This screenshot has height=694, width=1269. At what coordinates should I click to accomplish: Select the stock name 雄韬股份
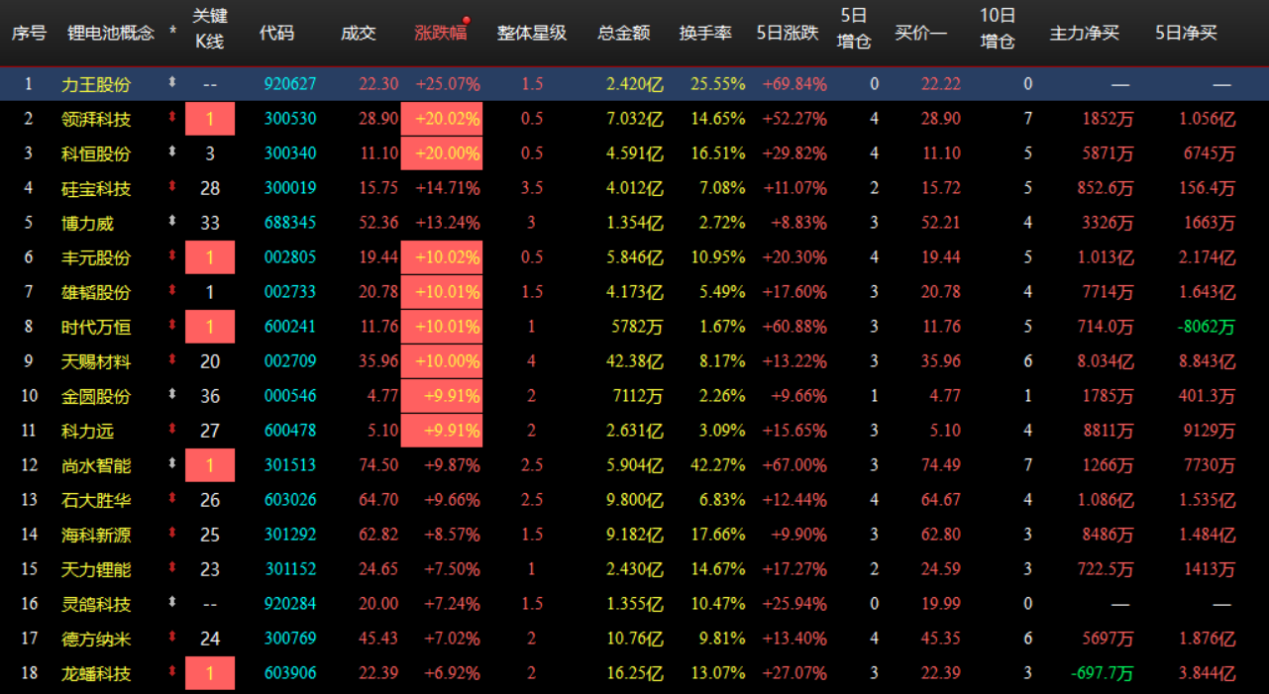click(x=96, y=292)
